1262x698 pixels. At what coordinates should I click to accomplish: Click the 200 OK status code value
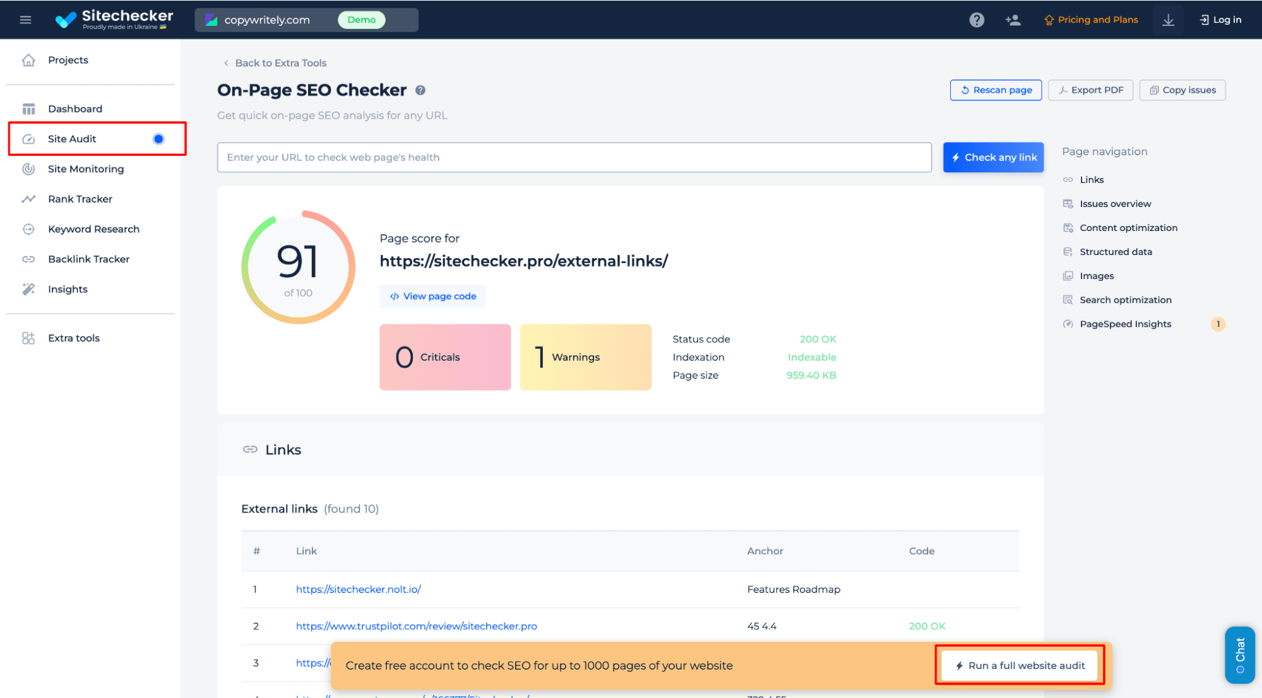point(818,339)
